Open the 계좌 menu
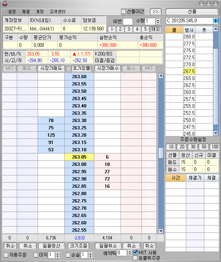This screenshot has height=262, width=221. (x=40, y=12)
